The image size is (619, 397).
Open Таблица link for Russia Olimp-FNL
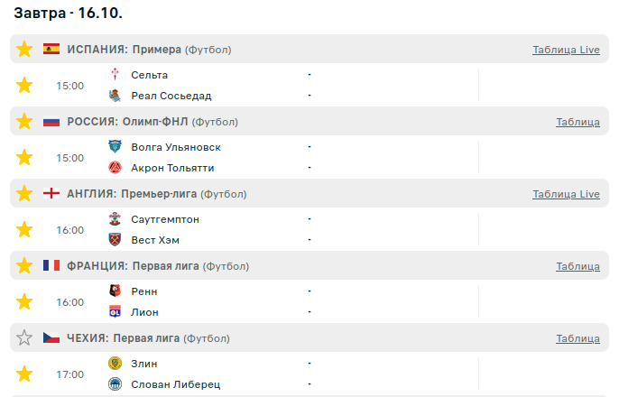coord(577,122)
